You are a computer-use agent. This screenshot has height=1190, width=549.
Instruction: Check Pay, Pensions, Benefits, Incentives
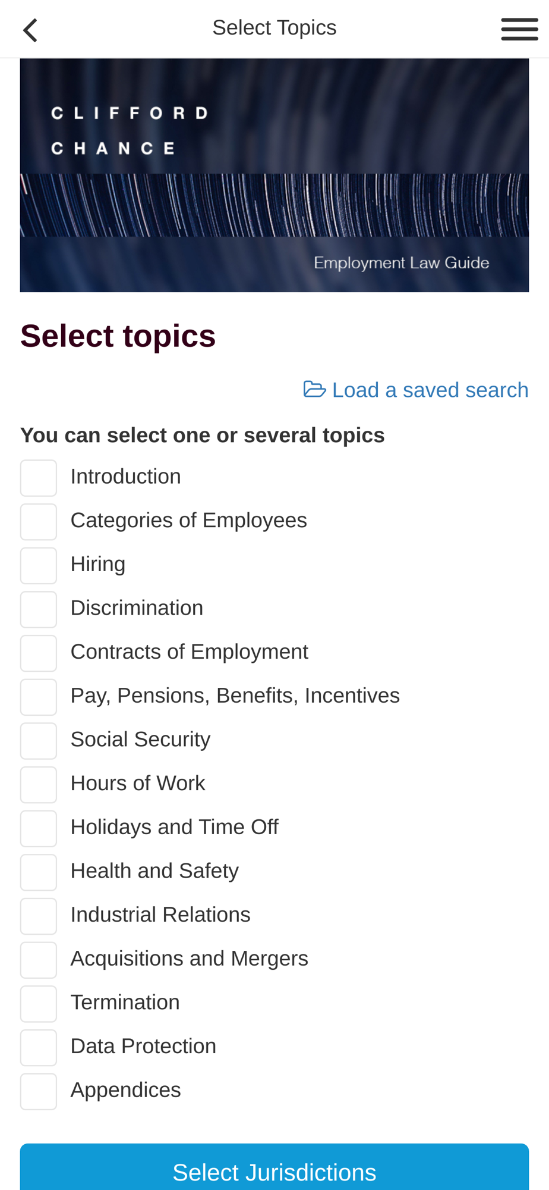pyautogui.click(x=39, y=697)
